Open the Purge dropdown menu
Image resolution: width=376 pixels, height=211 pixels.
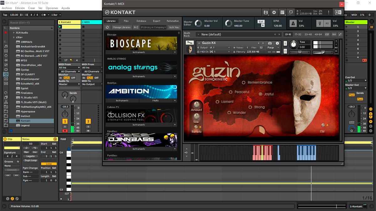(x=274, y=48)
